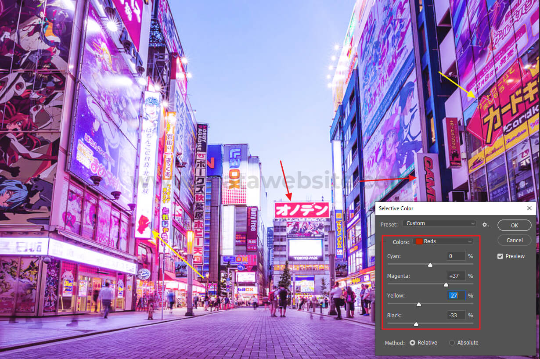Select the Absolute method option
Viewport: 540px width, 359px height.
point(452,343)
